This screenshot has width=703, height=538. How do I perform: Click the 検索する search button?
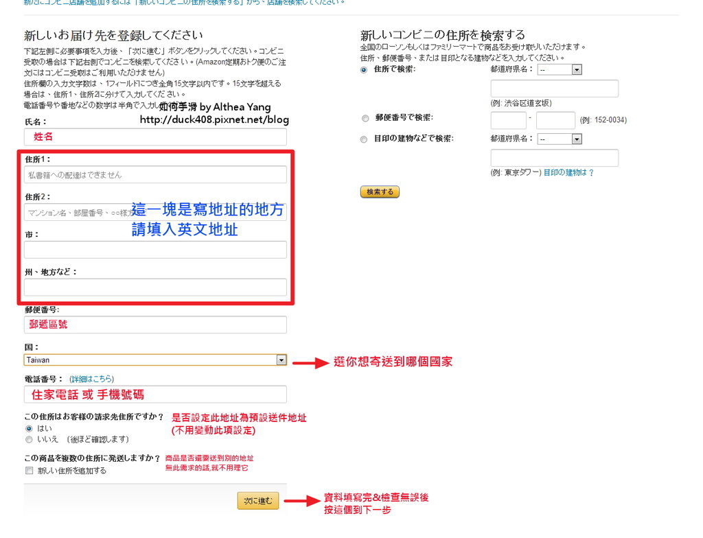[x=380, y=192]
